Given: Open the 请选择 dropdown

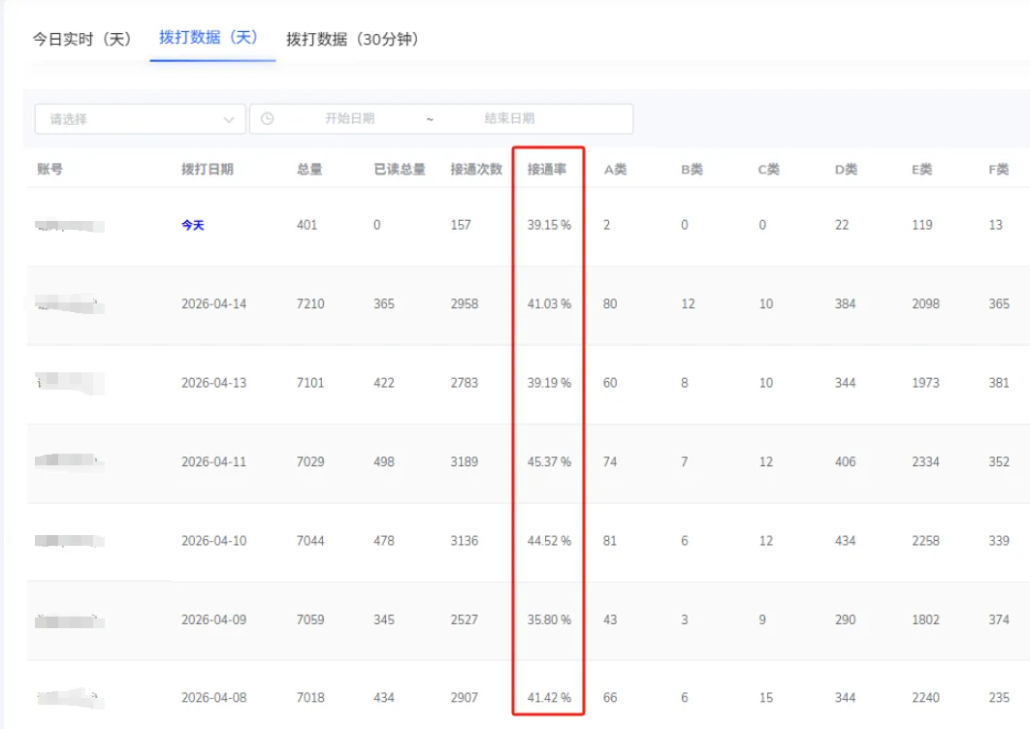Looking at the screenshot, I should coord(139,118).
